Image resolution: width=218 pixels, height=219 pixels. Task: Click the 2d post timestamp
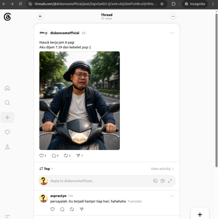pos(83,33)
